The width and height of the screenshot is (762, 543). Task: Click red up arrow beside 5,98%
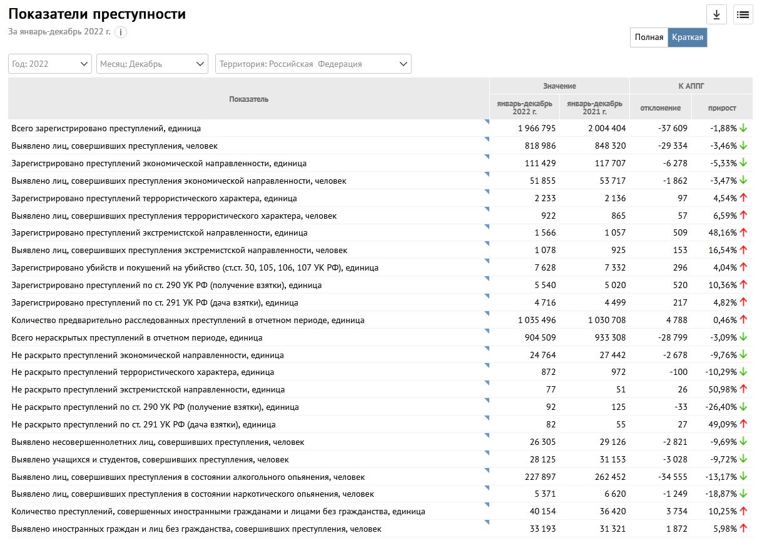[x=743, y=529]
